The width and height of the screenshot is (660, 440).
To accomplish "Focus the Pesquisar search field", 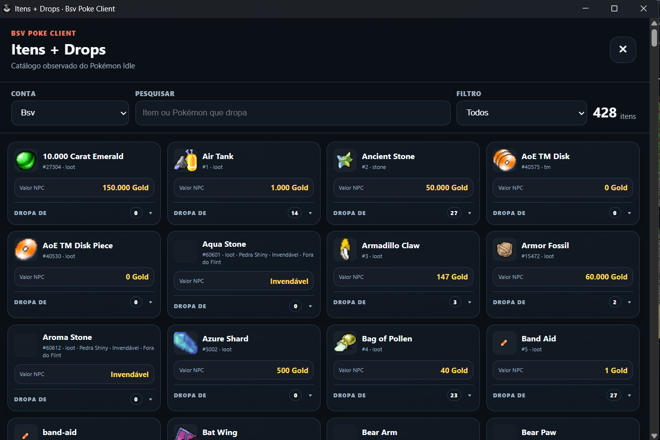I will [293, 113].
